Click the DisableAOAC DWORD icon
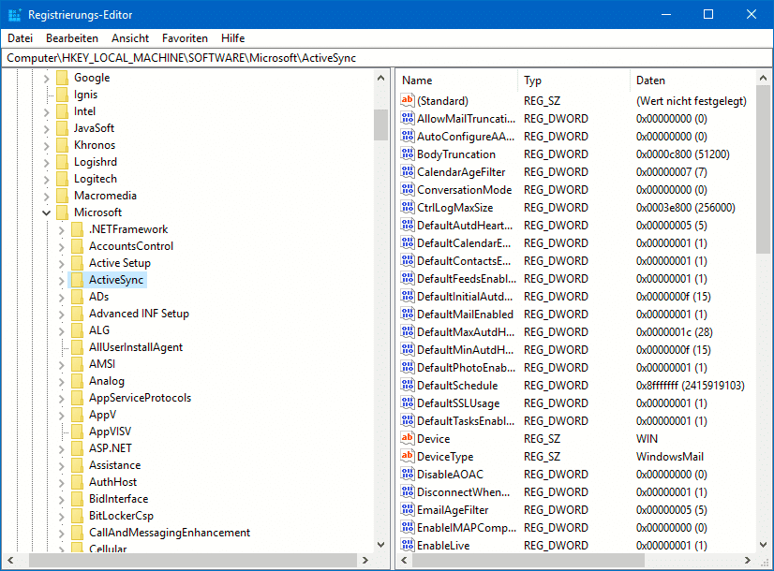 pyautogui.click(x=408, y=474)
